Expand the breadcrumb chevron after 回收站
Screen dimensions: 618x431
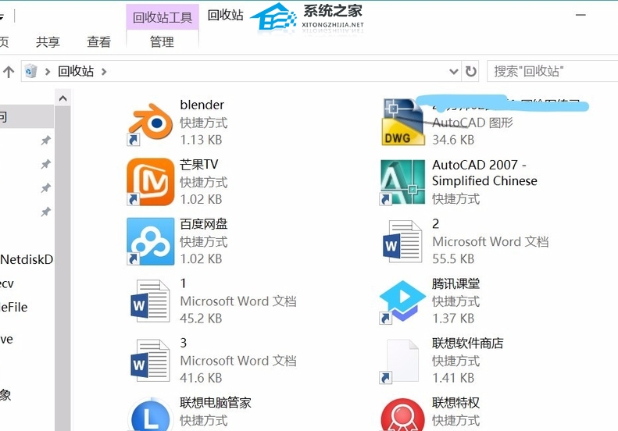click(104, 72)
